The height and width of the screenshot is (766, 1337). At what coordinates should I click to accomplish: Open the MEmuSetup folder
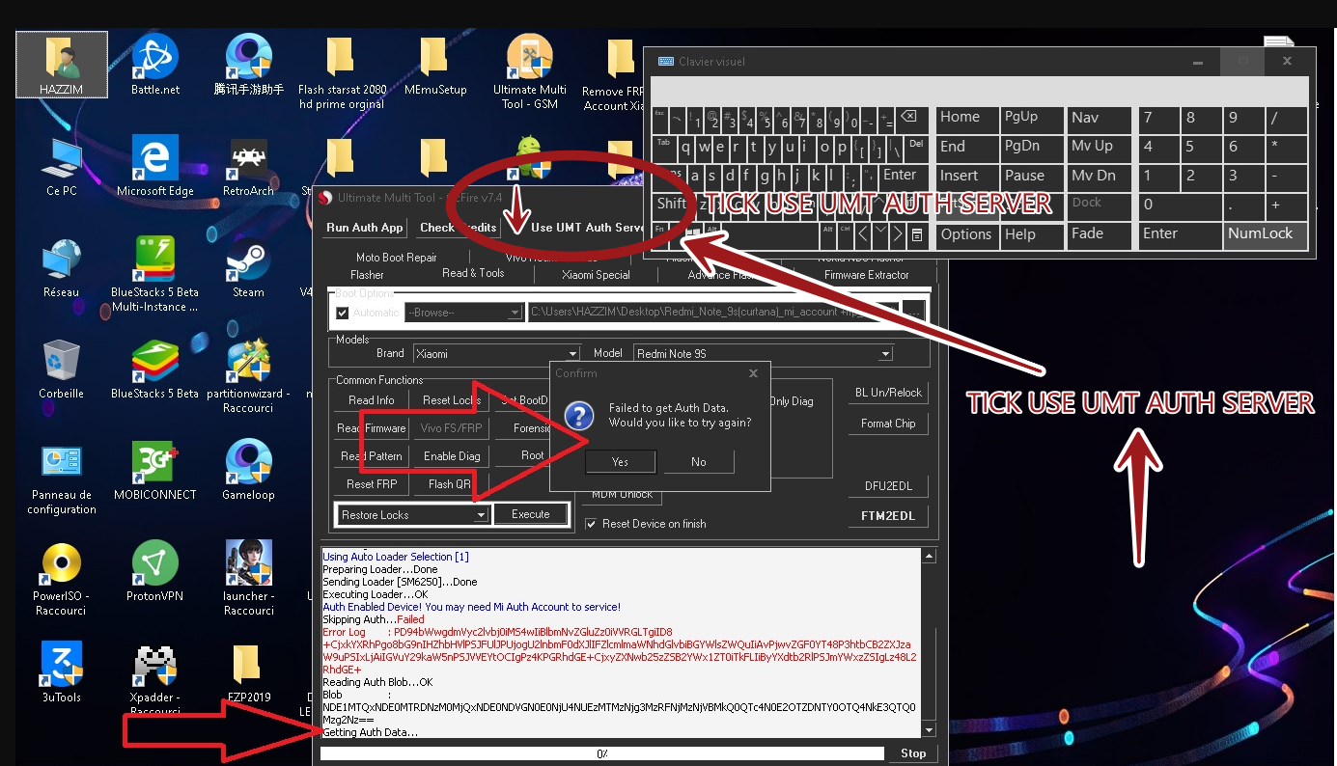click(x=435, y=65)
